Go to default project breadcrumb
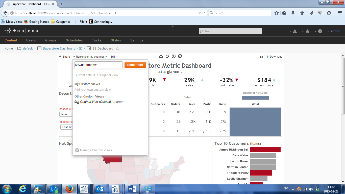 click(28, 48)
